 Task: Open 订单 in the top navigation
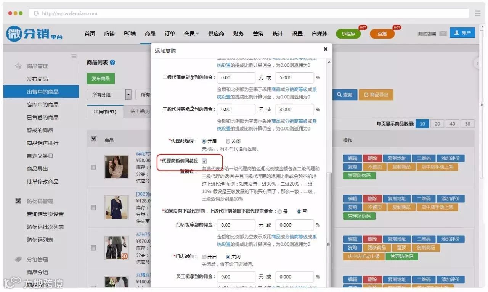click(x=170, y=34)
